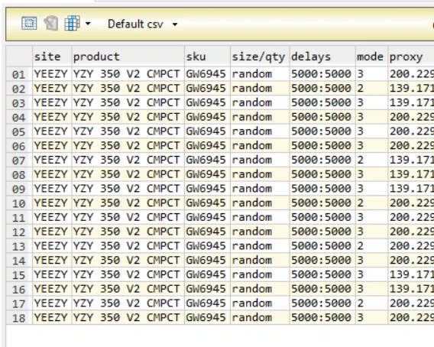Open dropdown arrow beside grid columns icon

click(88, 24)
